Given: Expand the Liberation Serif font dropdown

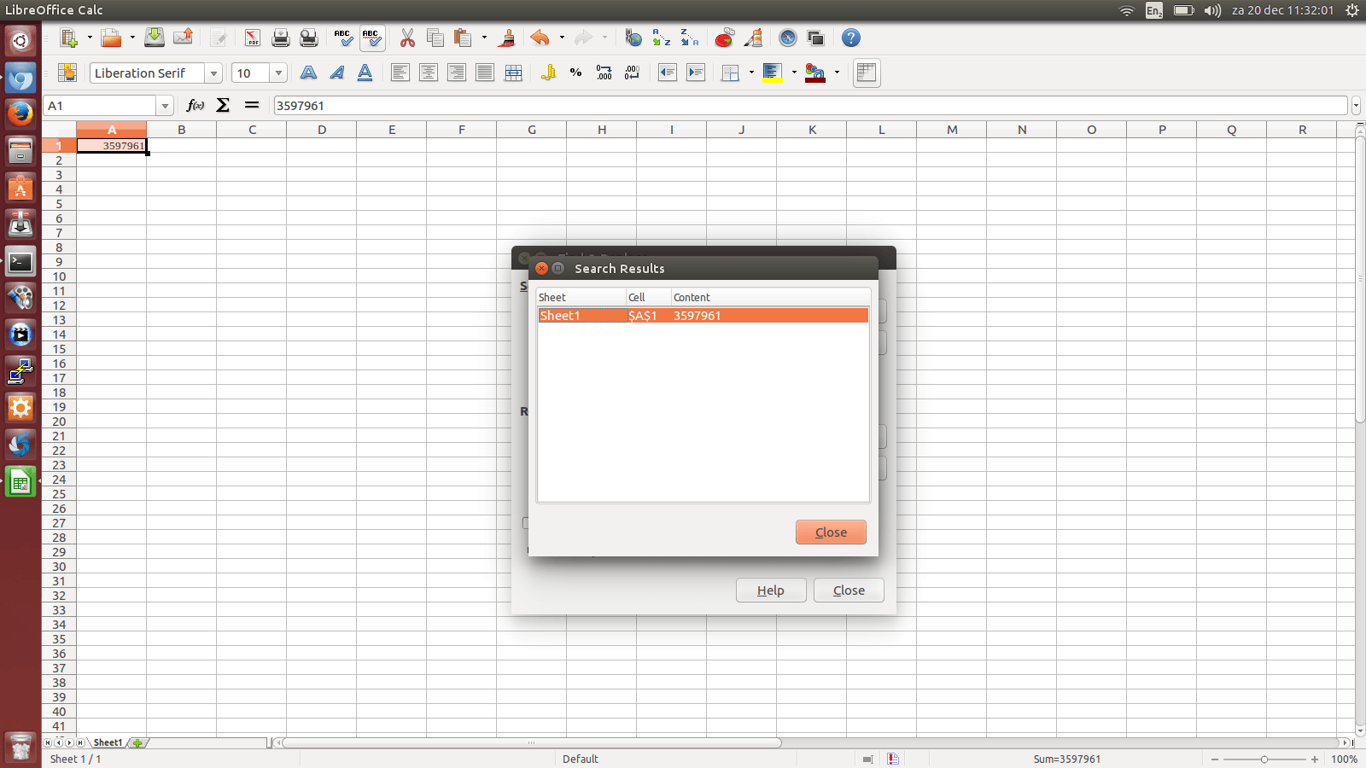Looking at the screenshot, I should tap(213, 73).
